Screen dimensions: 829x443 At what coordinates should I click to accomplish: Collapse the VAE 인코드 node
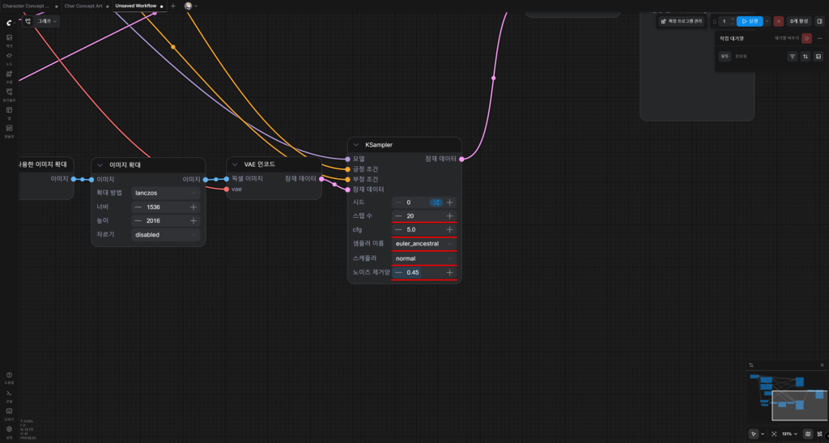[x=235, y=164]
